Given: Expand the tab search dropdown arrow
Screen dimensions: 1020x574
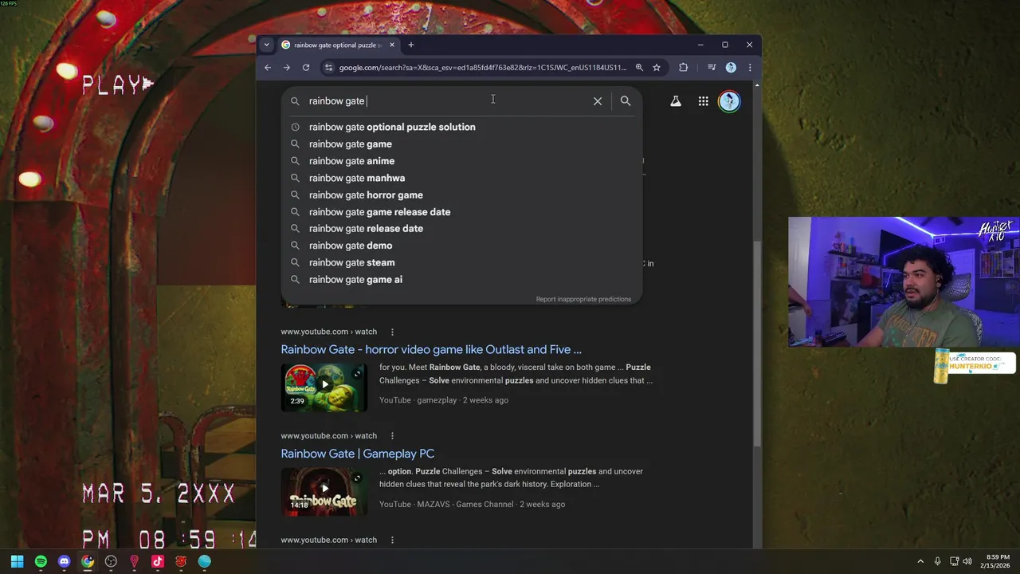Looking at the screenshot, I should (266, 45).
